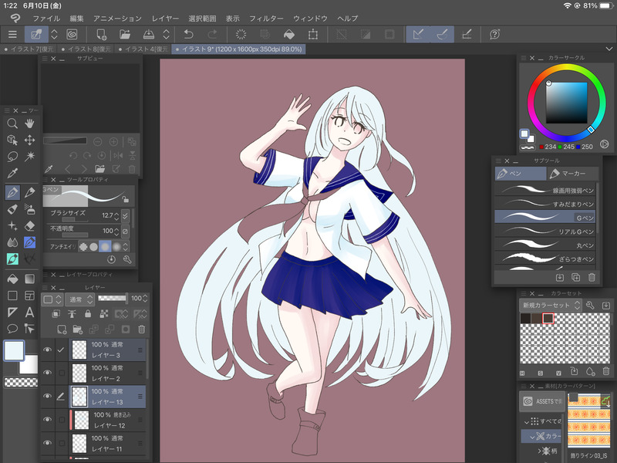617x463 pixels.
Task: Open the フィルター menu
Action: click(266, 19)
